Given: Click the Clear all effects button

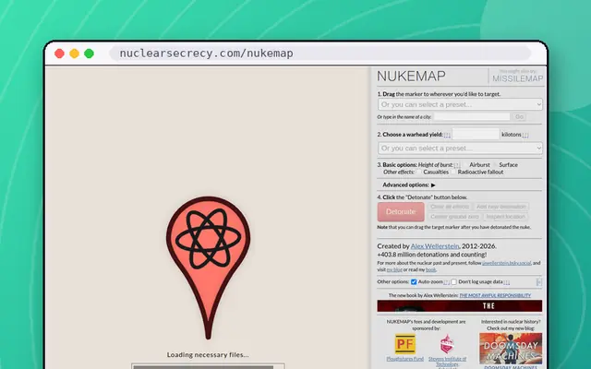Looking at the screenshot, I should [450, 207].
